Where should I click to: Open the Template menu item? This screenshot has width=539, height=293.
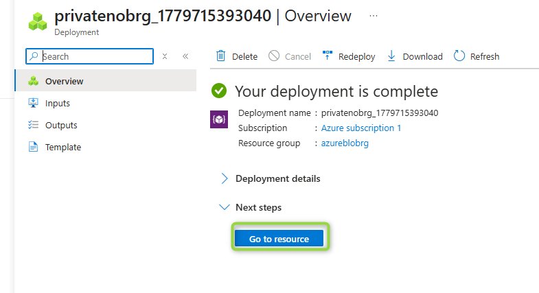click(x=106, y=147)
